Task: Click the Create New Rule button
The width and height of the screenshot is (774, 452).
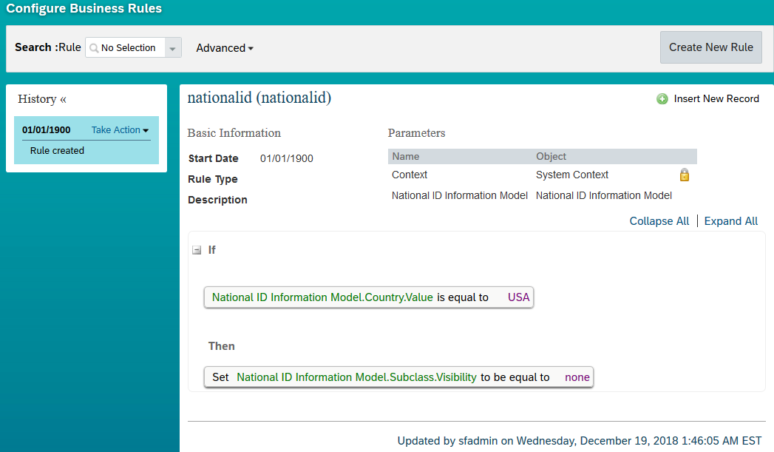Action: [x=711, y=47]
